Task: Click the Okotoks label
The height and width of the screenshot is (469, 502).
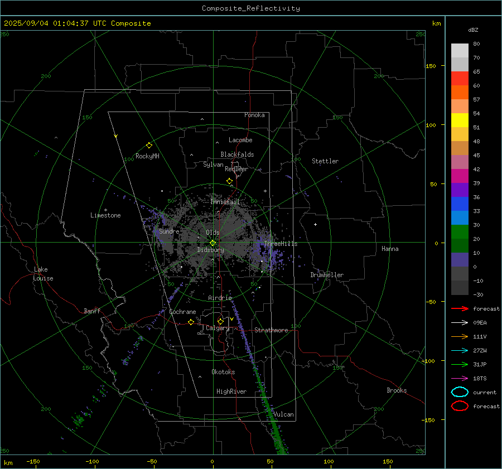Action: coord(223,372)
